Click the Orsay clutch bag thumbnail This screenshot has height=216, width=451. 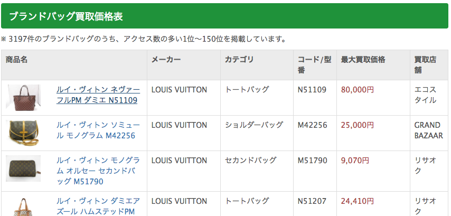(23, 168)
